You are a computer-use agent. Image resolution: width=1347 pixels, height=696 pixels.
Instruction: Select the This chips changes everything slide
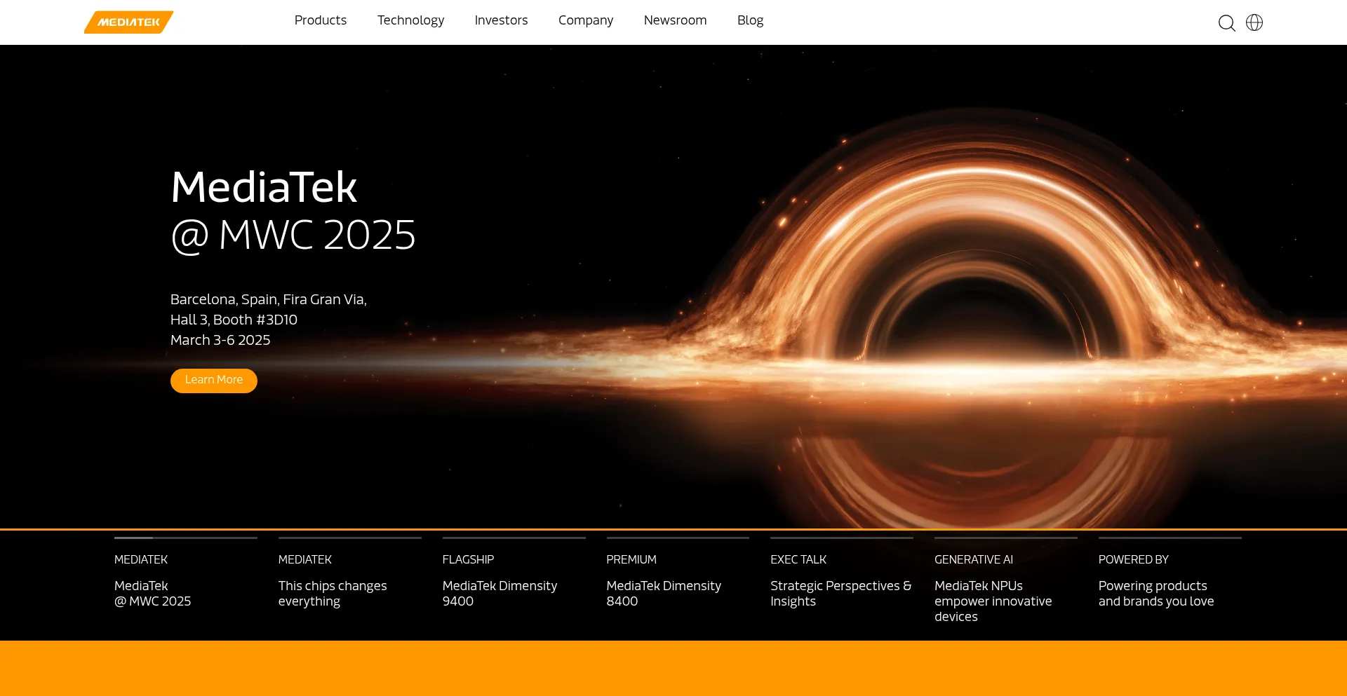[350, 580]
